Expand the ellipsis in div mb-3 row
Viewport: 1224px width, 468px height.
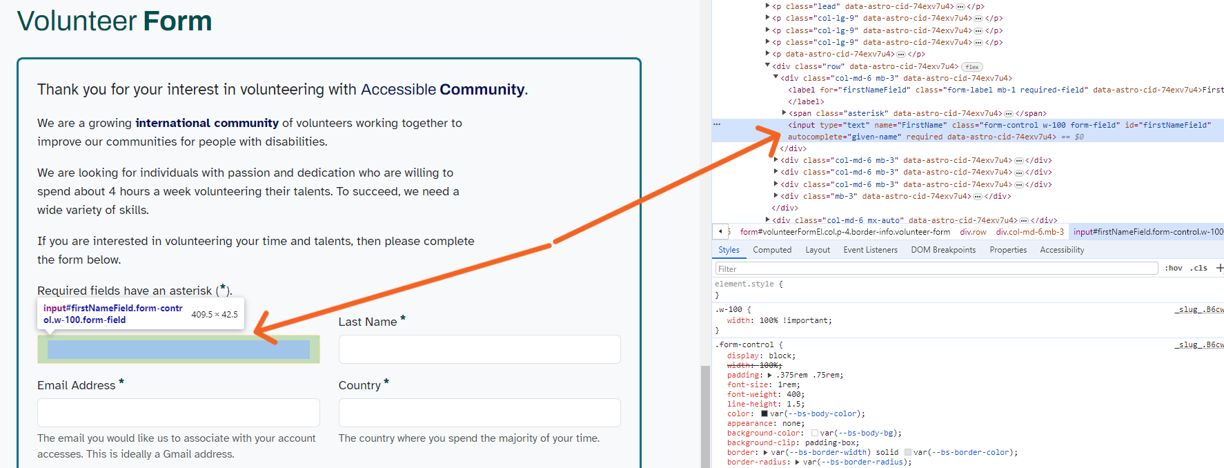[x=977, y=196]
